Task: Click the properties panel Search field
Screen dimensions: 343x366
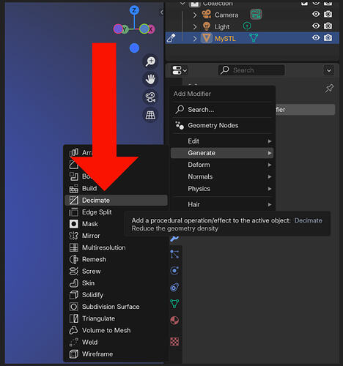Action: [251, 70]
